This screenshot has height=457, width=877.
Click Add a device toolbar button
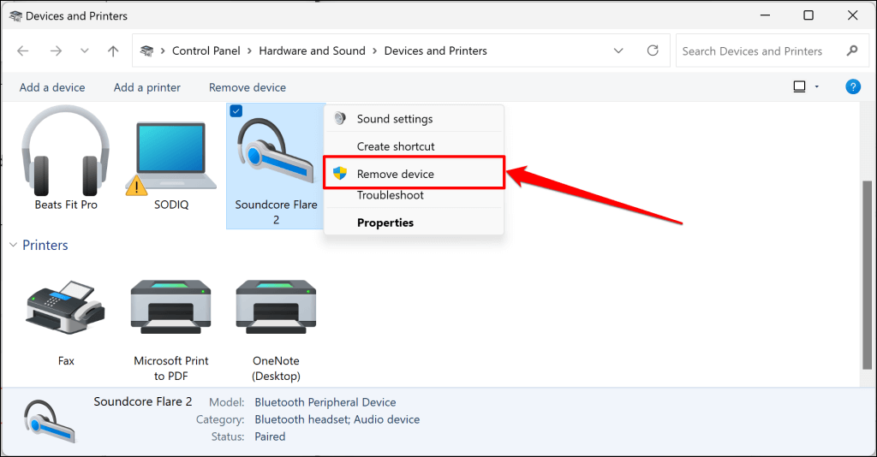(x=52, y=87)
